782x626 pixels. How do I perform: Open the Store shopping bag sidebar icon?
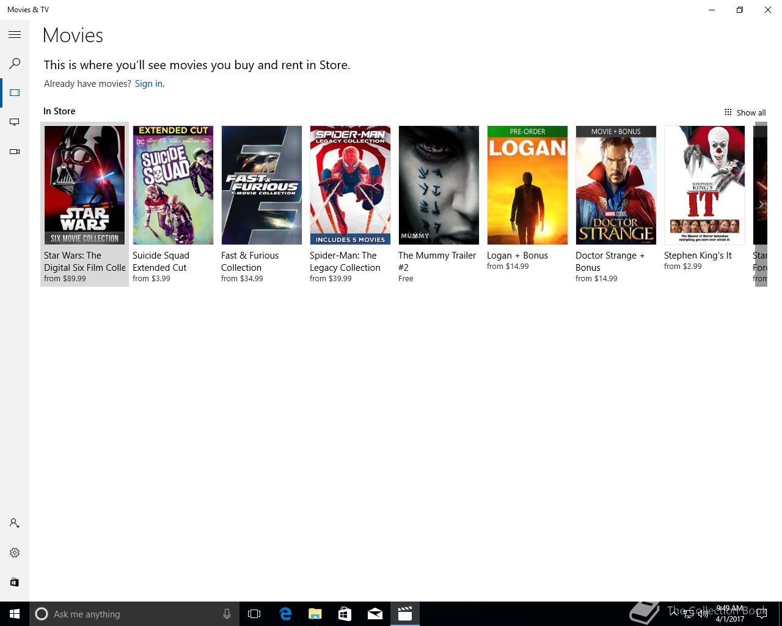[15, 582]
